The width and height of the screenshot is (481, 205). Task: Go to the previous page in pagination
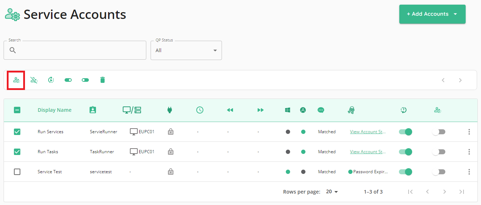pyautogui.click(x=427, y=192)
